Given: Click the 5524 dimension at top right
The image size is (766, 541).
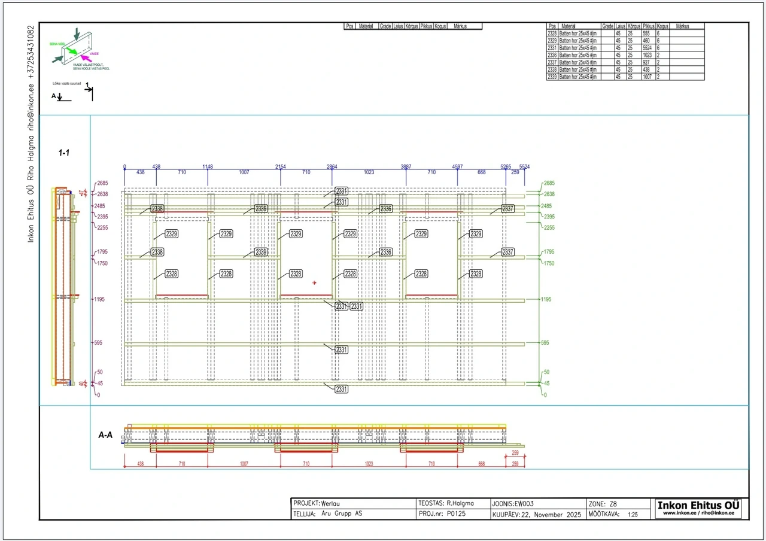Looking at the screenshot, I should click(525, 166).
